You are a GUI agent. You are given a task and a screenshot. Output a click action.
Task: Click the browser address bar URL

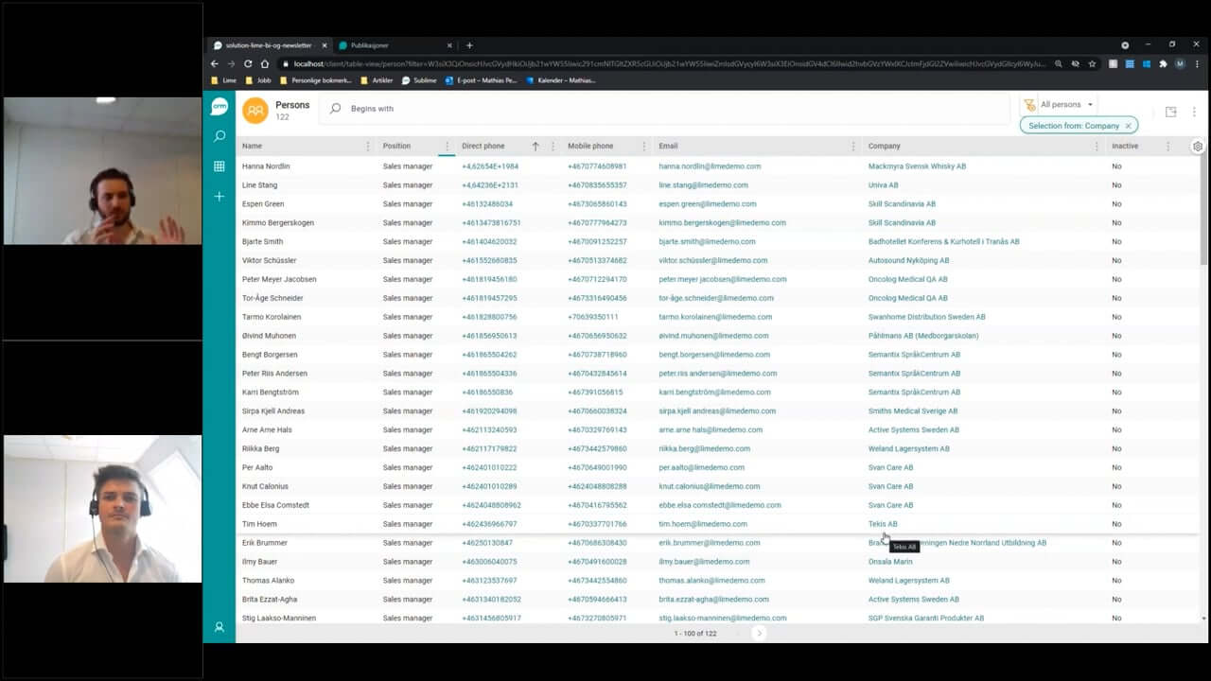click(668, 63)
